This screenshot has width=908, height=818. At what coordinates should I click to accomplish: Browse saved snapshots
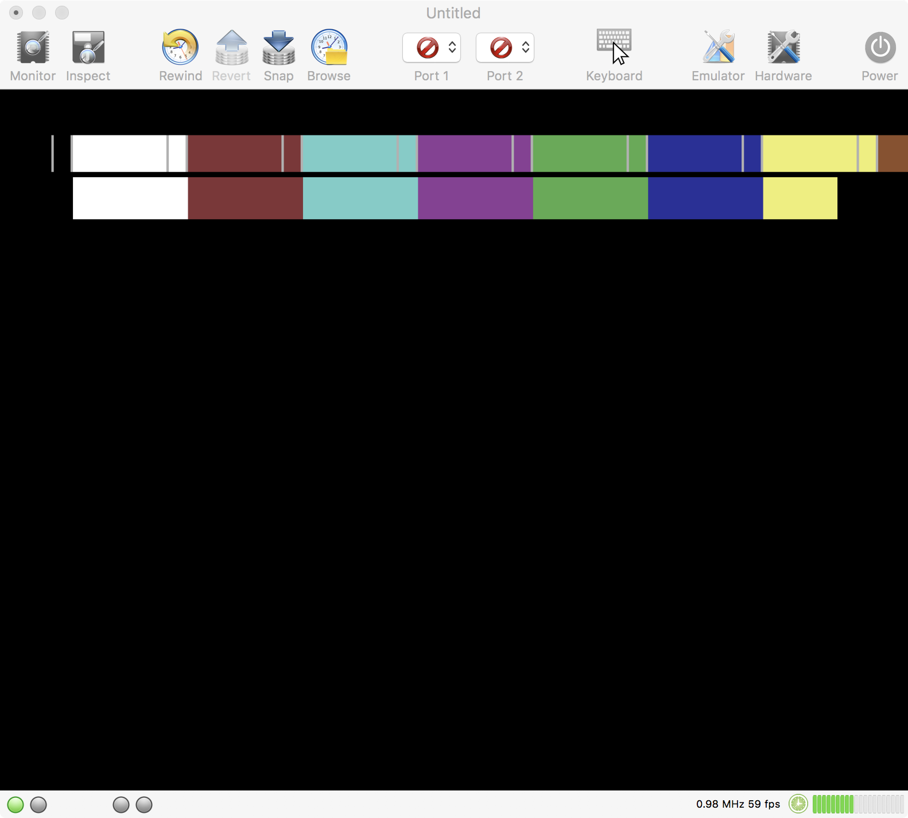coord(329,47)
